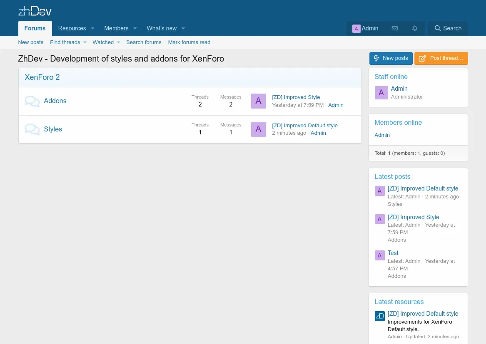Open the Search box in header
The image size is (486, 344).
(x=448, y=28)
